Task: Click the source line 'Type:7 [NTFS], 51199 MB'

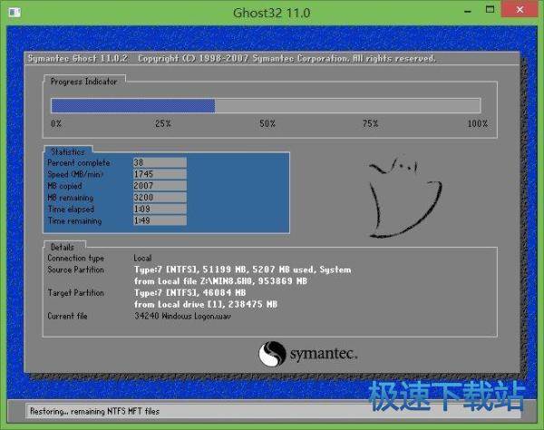Action: click(242, 269)
